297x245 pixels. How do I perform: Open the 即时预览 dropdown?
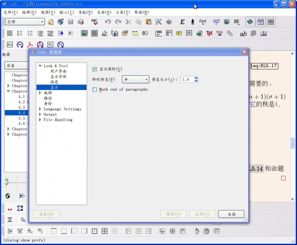click(135, 79)
